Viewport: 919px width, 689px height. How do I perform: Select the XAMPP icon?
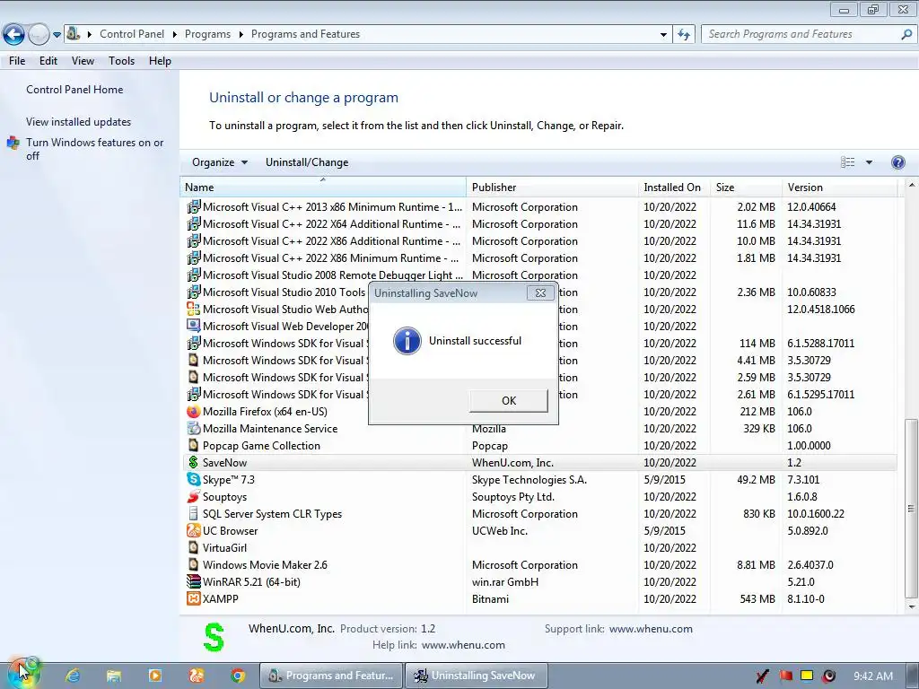pos(193,598)
